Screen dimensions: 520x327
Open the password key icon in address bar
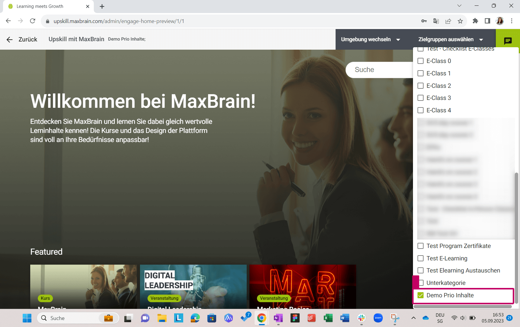[x=424, y=21]
